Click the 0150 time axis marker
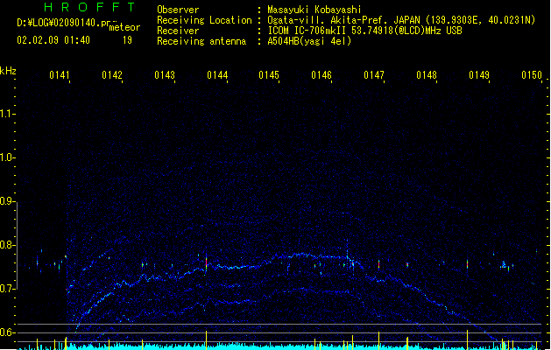551x350 pixels. point(532,75)
